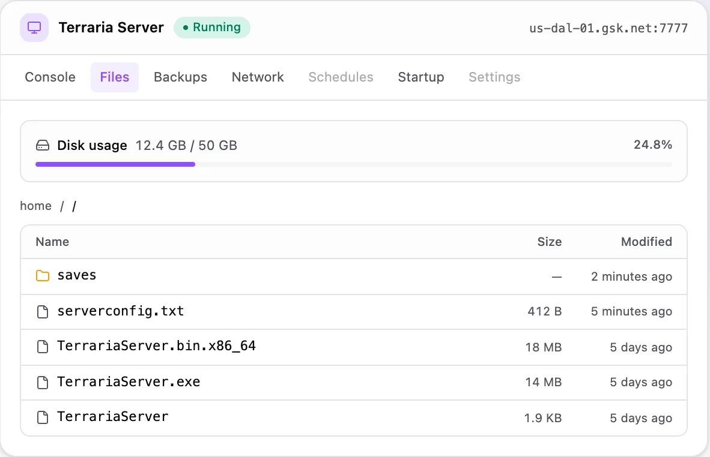Image resolution: width=710 pixels, height=457 pixels.
Task: Open the TerrariaServer.bin.x86_64 file
Action: point(156,346)
